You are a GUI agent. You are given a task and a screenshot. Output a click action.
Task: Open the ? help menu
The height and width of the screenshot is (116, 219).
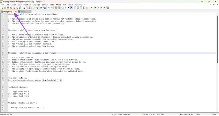click(84, 5)
